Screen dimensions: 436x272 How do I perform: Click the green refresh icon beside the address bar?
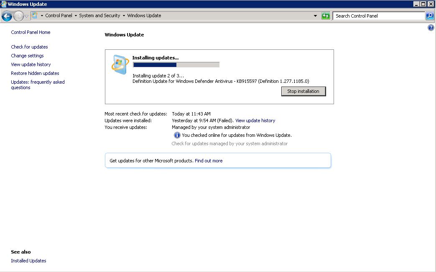[x=326, y=15]
